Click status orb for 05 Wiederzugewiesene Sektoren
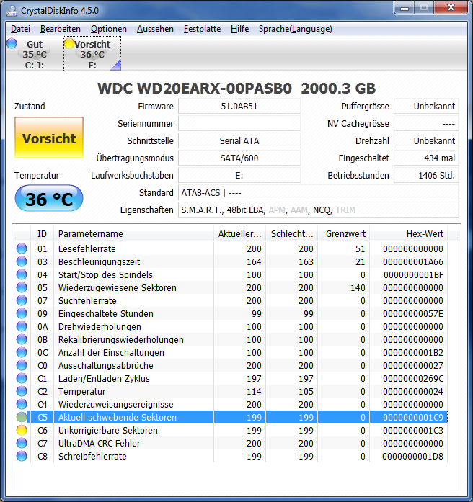473x502 pixels. tap(22, 287)
